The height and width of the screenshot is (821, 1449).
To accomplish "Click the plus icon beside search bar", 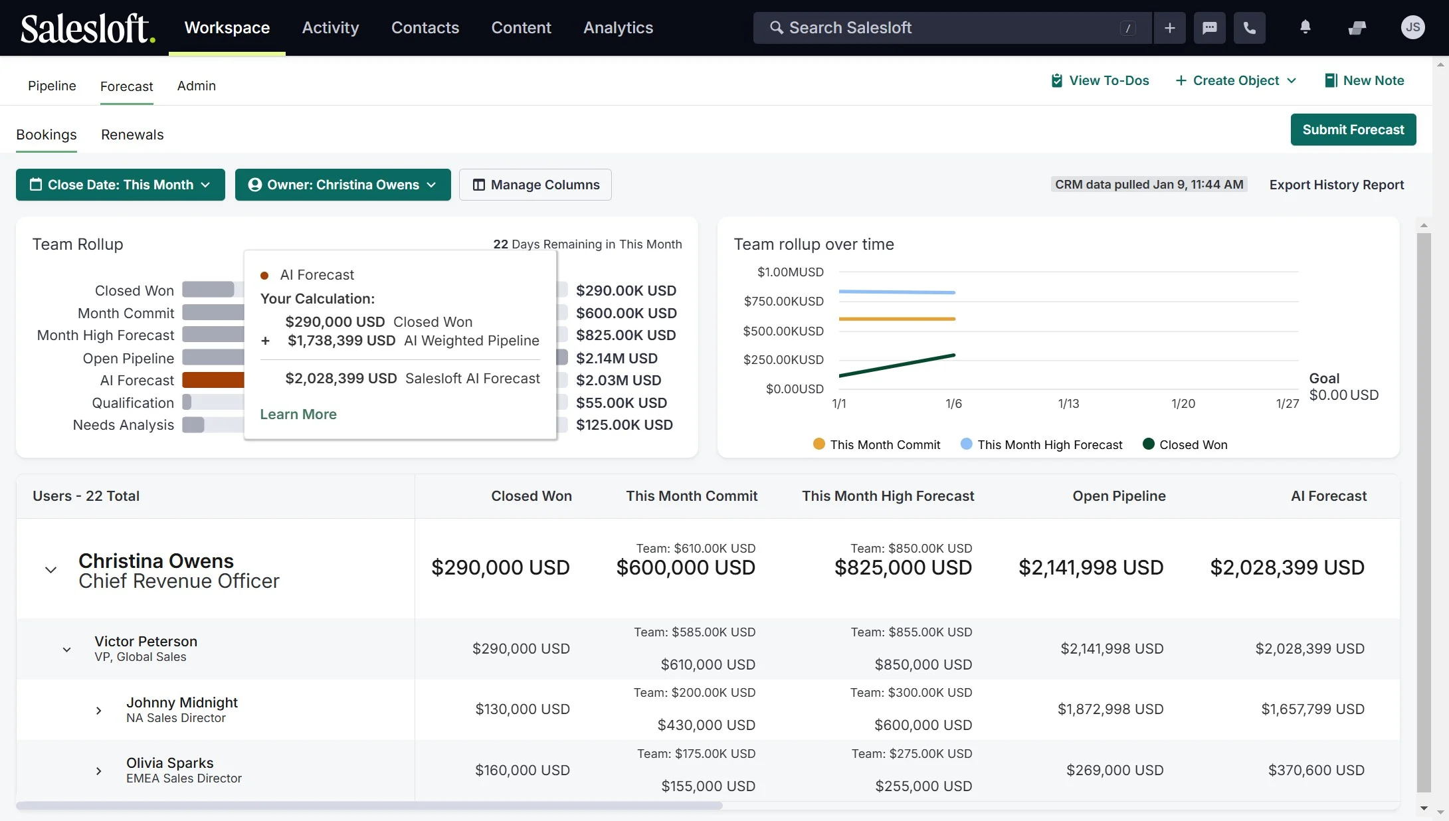I will tap(1169, 28).
